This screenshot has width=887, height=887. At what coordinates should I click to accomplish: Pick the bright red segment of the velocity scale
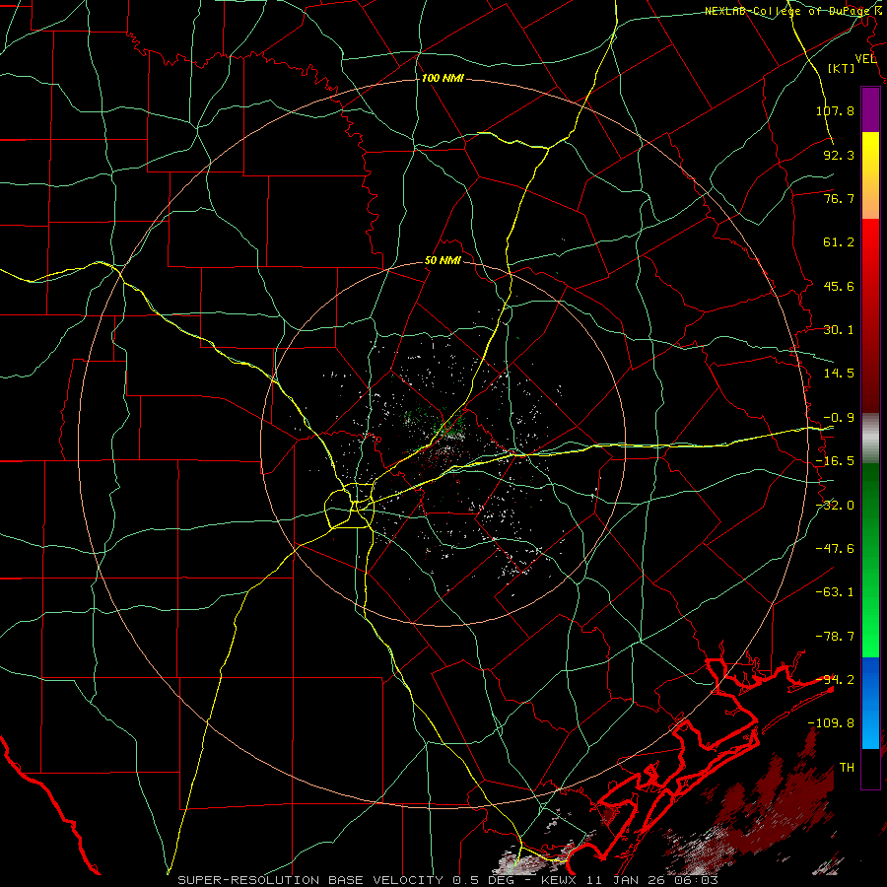870,249
